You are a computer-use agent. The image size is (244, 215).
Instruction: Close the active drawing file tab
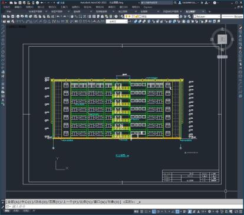pyautogui.click(x=203, y=12)
